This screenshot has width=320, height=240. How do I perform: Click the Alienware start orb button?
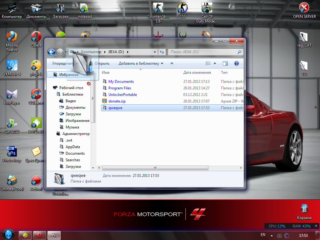point(8,235)
